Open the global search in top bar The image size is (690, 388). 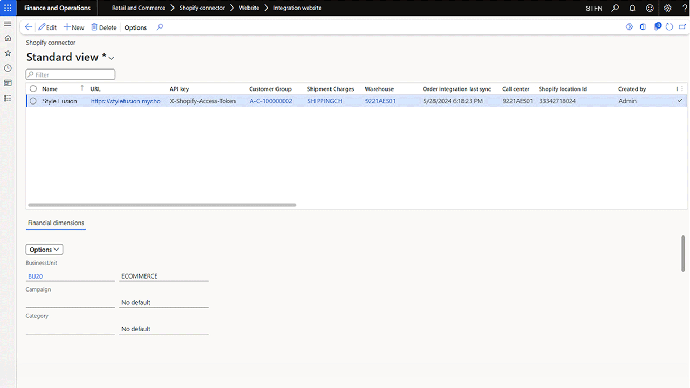click(x=616, y=8)
